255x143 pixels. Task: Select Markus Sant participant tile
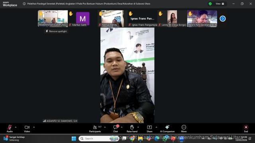click(x=82, y=19)
